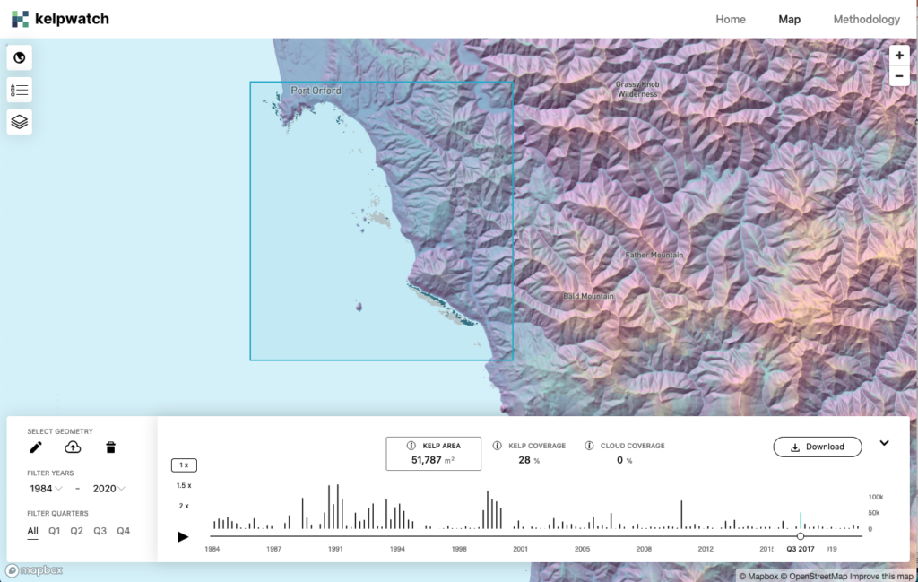Click the Kelp Coverage info icon
The width and height of the screenshot is (918, 582).
click(x=498, y=446)
